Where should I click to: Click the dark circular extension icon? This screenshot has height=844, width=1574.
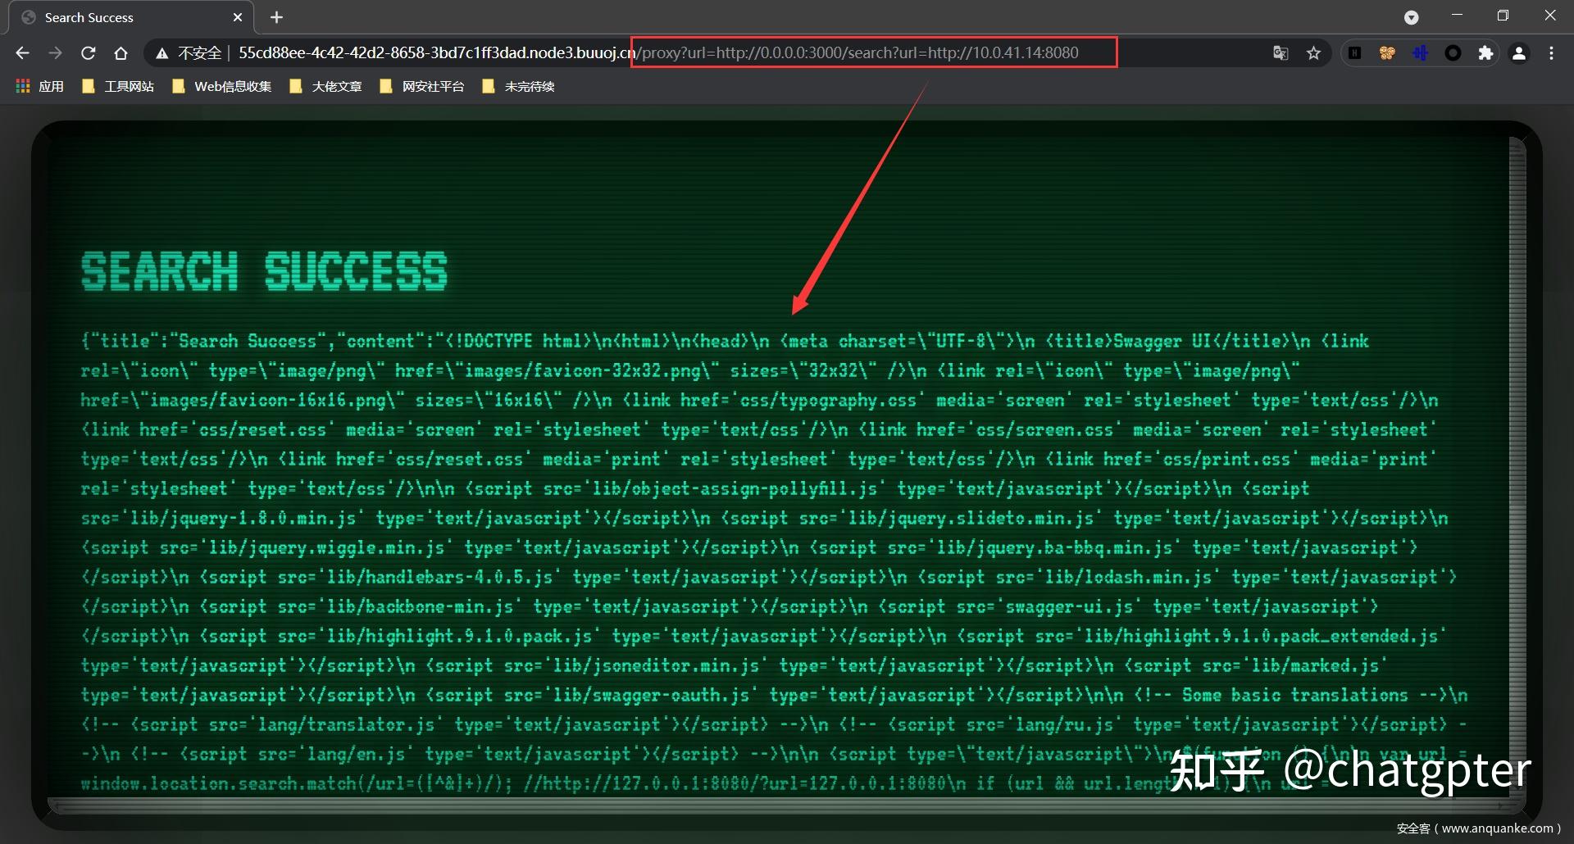point(1453,52)
